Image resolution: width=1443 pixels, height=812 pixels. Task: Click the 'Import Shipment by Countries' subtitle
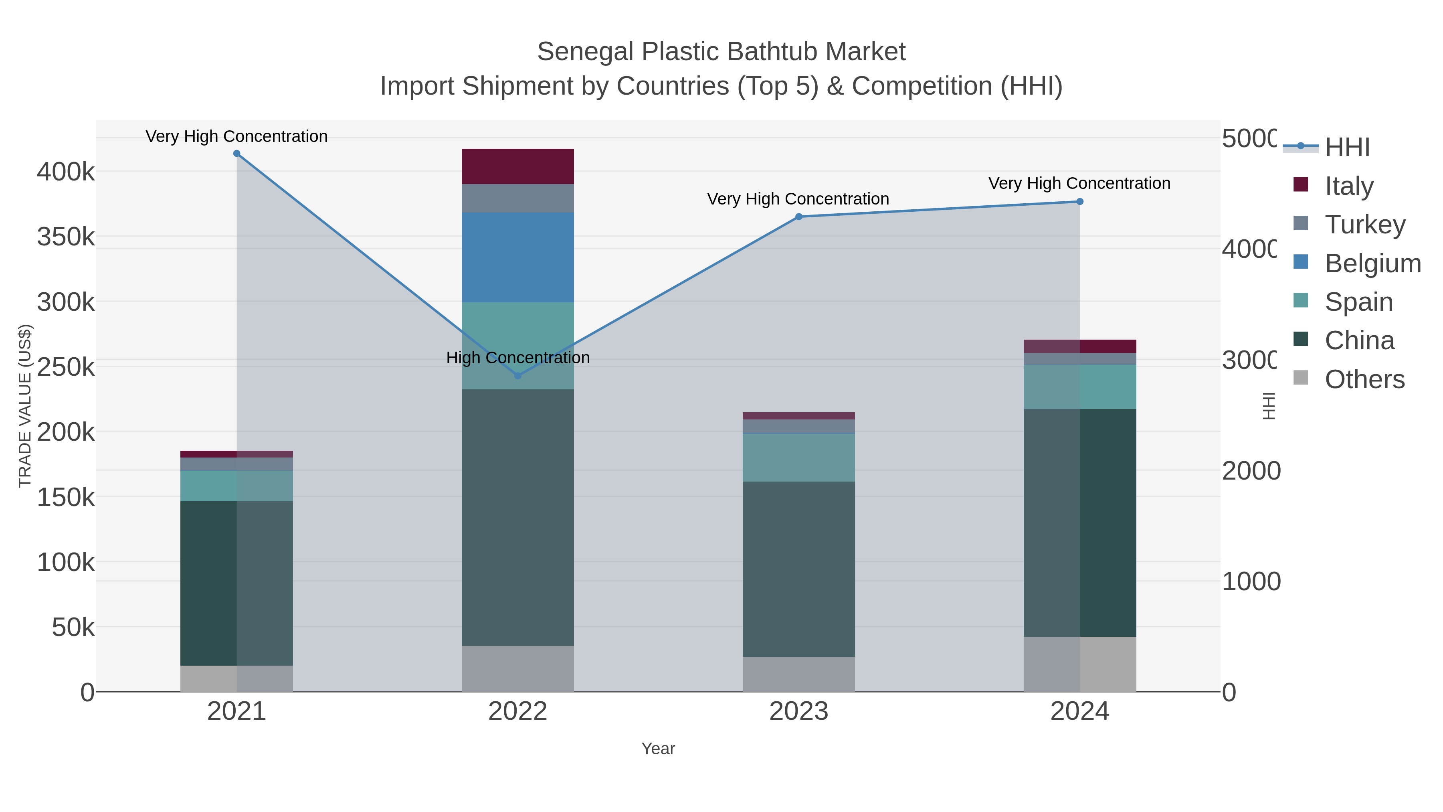pos(721,86)
